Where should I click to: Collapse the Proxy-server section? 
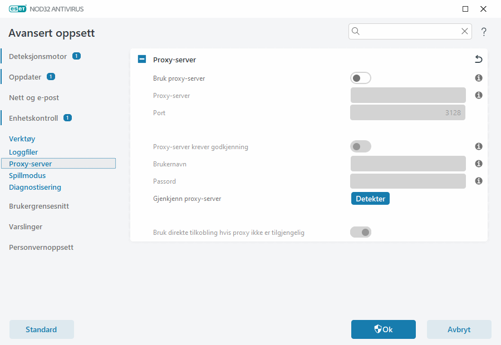(x=141, y=58)
